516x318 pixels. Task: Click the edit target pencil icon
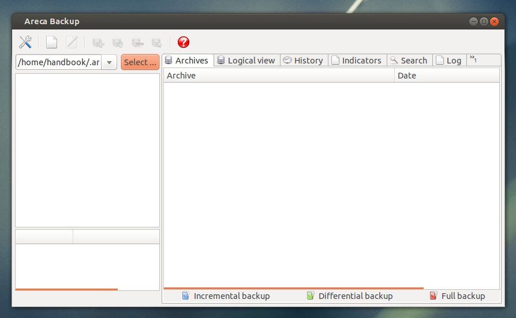[72, 42]
